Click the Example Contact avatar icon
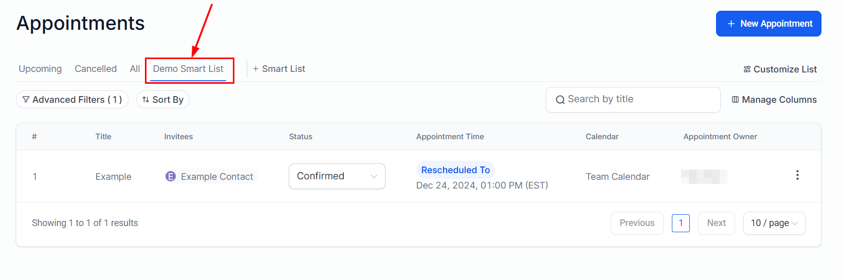842x280 pixels. (x=171, y=177)
